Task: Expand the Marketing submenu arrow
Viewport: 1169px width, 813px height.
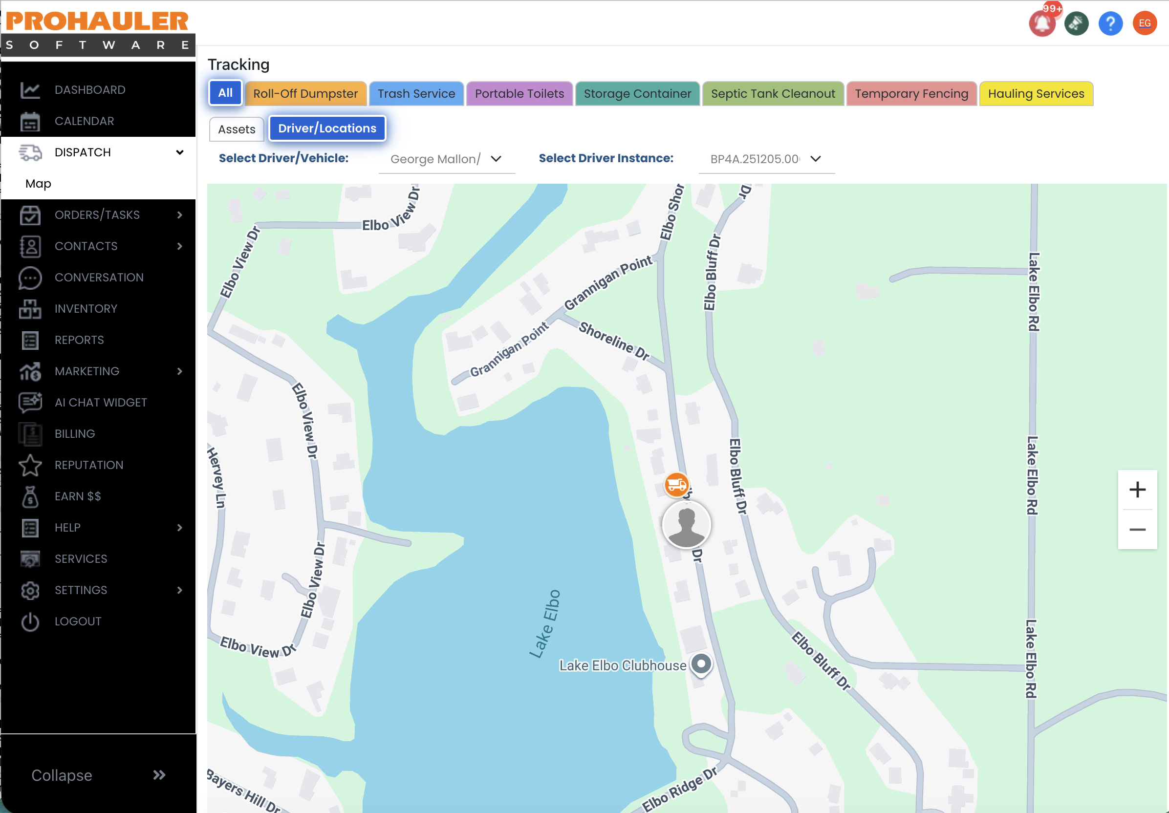Action: (180, 372)
